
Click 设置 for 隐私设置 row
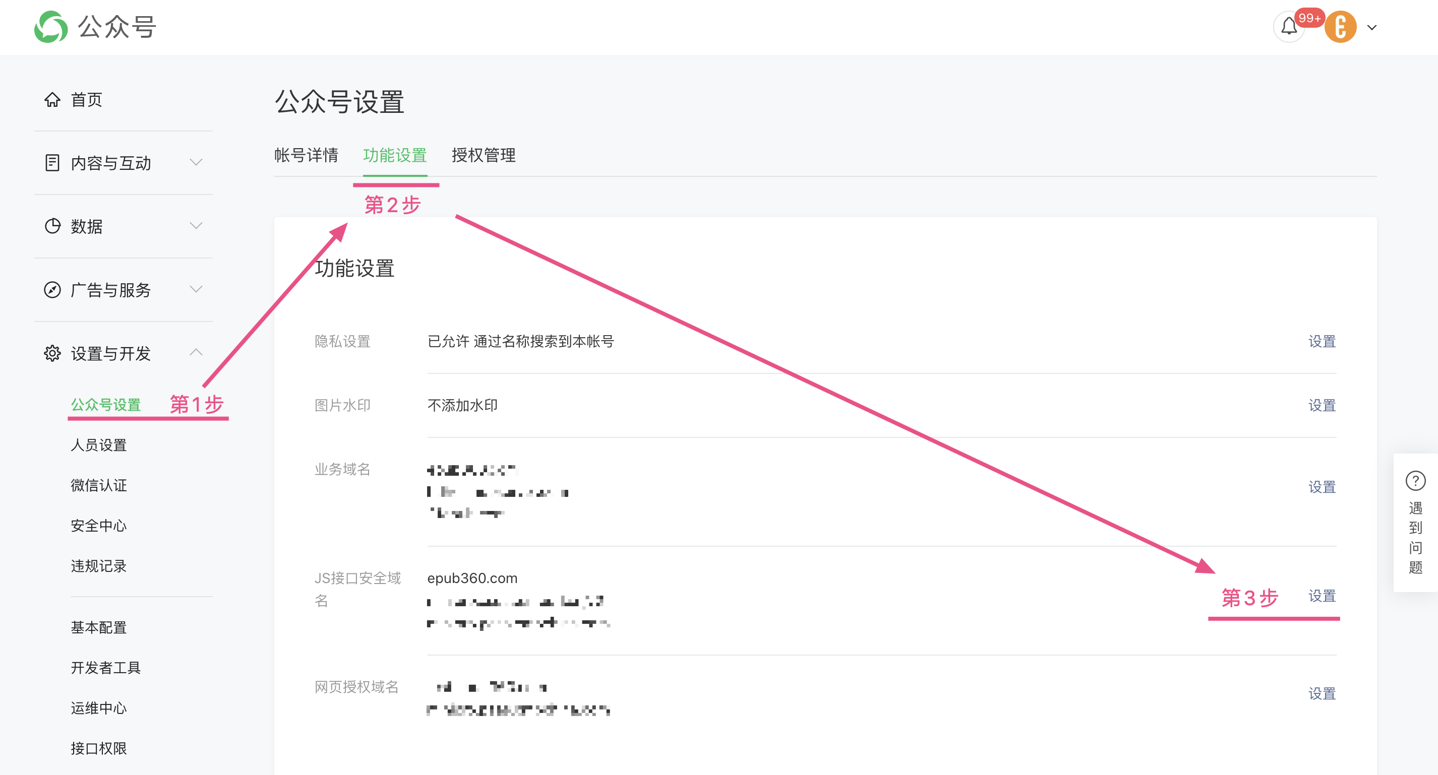1322,342
